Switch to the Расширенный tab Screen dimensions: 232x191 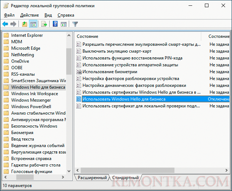[x=92, y=178]
